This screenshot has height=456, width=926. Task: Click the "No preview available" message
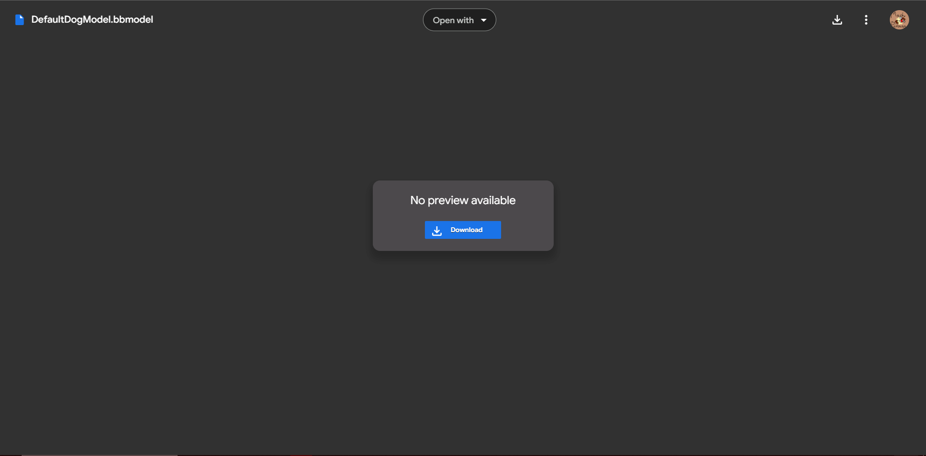[x=463, y=200]
